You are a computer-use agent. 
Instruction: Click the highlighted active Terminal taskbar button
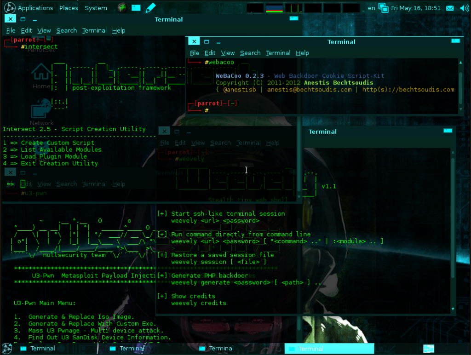coord(329,349)
